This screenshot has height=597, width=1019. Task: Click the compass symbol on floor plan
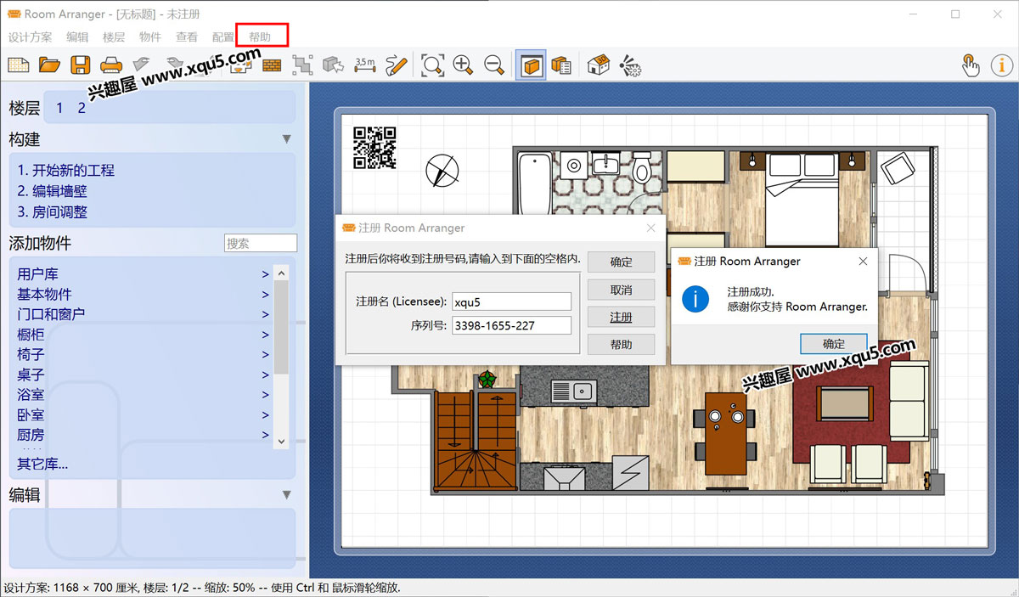click(x=442, y=171)
